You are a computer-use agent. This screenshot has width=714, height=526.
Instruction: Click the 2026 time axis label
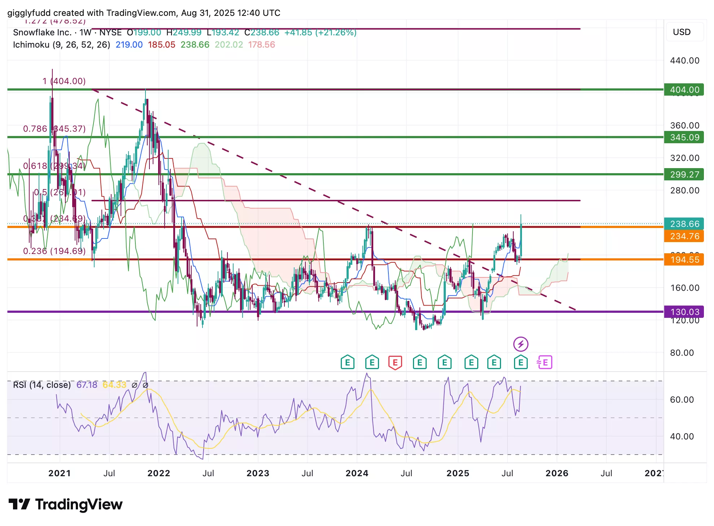point(557,473)
